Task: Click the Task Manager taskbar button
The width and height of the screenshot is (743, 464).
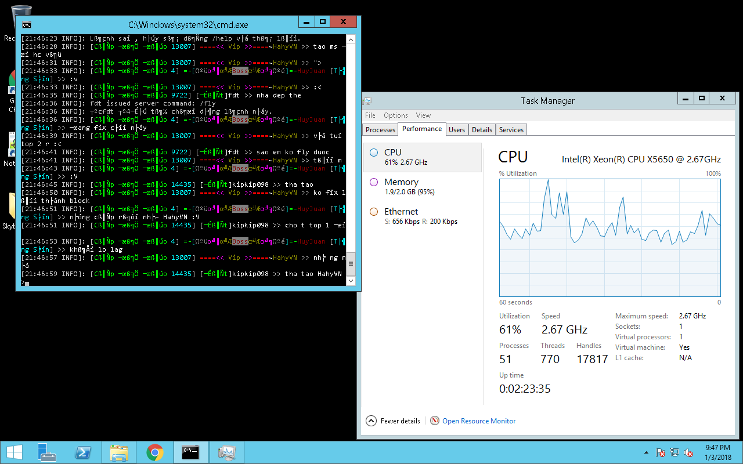Action: pos(226,452)
